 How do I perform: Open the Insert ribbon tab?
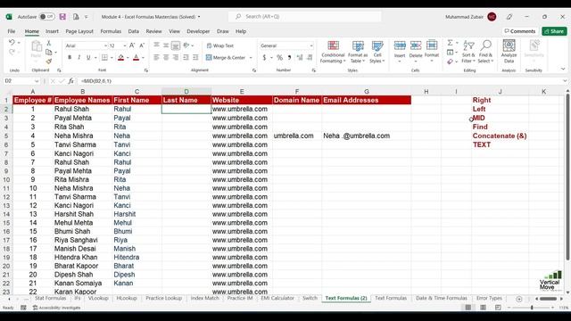click(52, 31)
